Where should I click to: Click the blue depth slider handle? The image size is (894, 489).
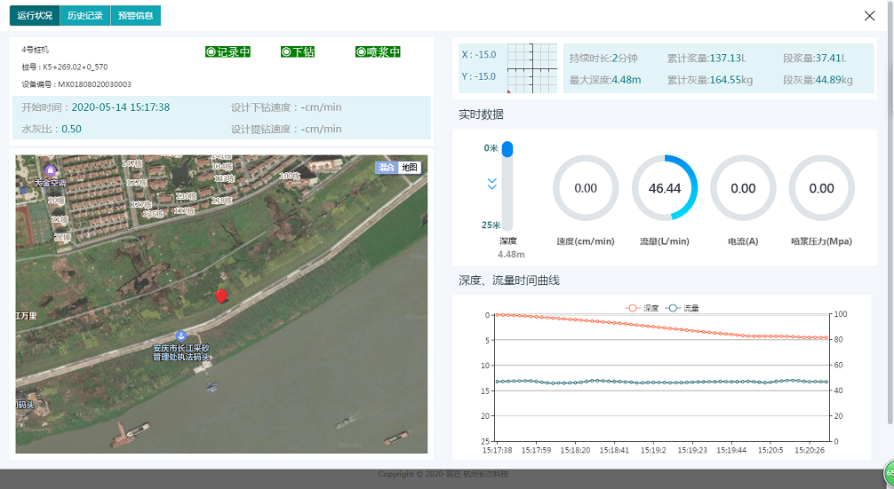507,149
